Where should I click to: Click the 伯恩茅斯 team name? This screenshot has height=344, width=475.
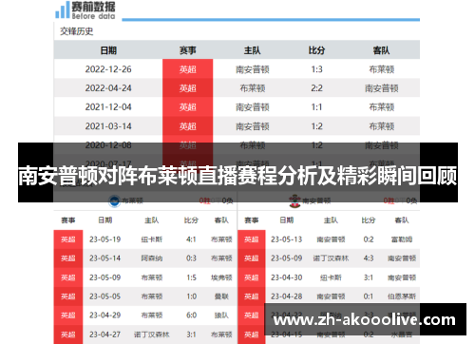402,296
